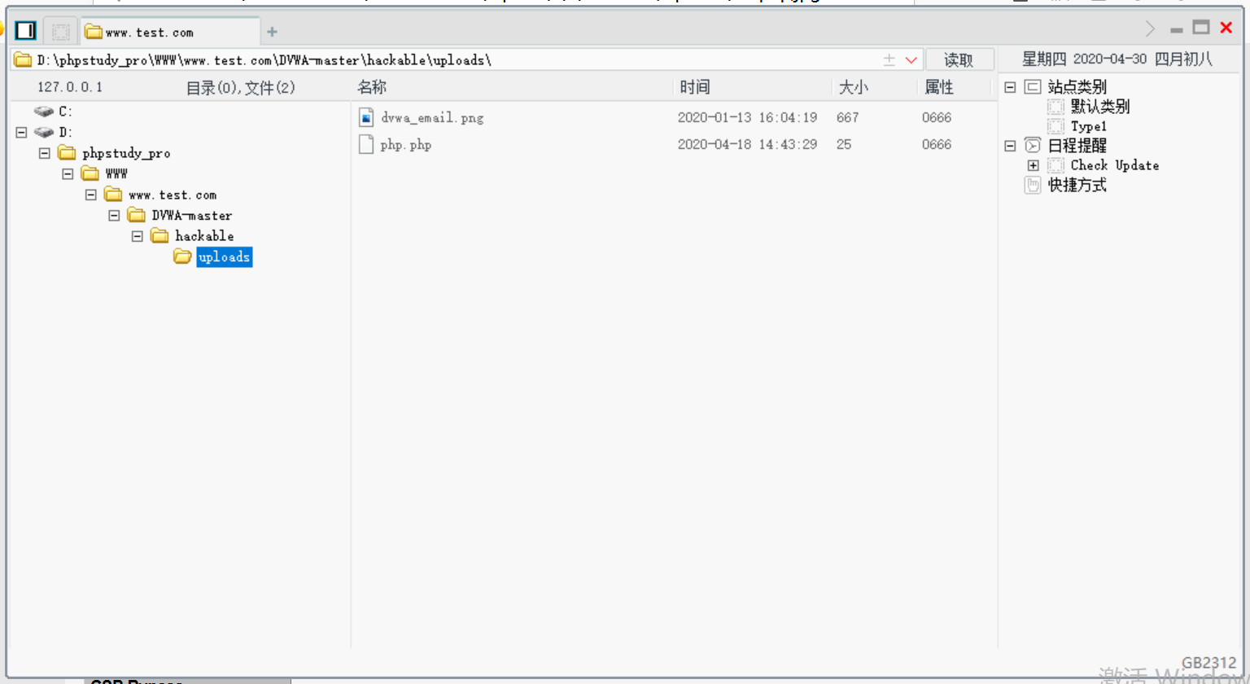The height and width of the screenshot is (684, 1250).
Task: Sort files by 大小 column header
Action: (x=853, y=87)
